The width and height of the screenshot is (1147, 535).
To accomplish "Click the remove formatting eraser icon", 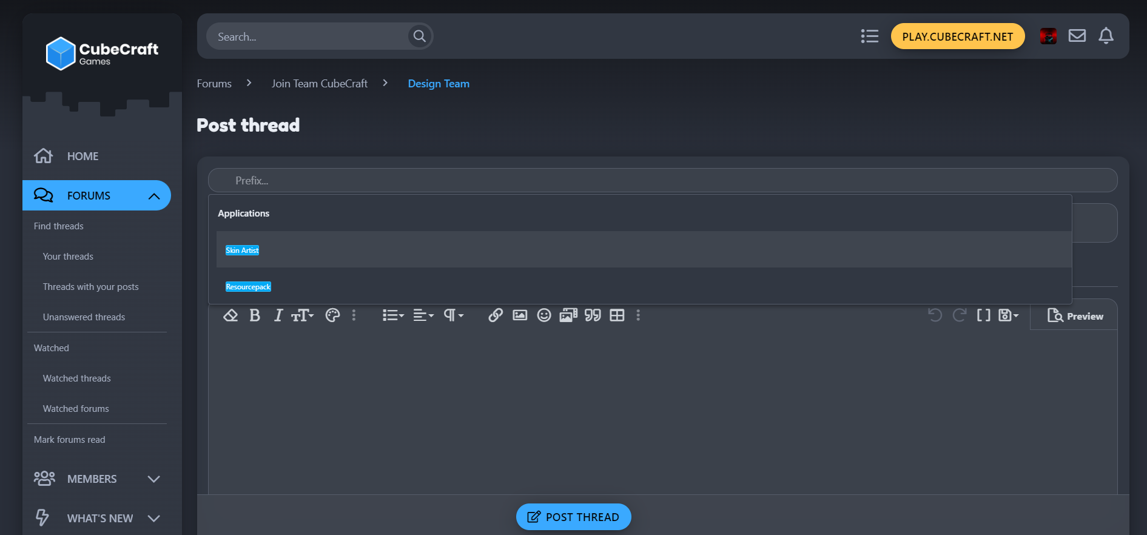I will (230, 315).
